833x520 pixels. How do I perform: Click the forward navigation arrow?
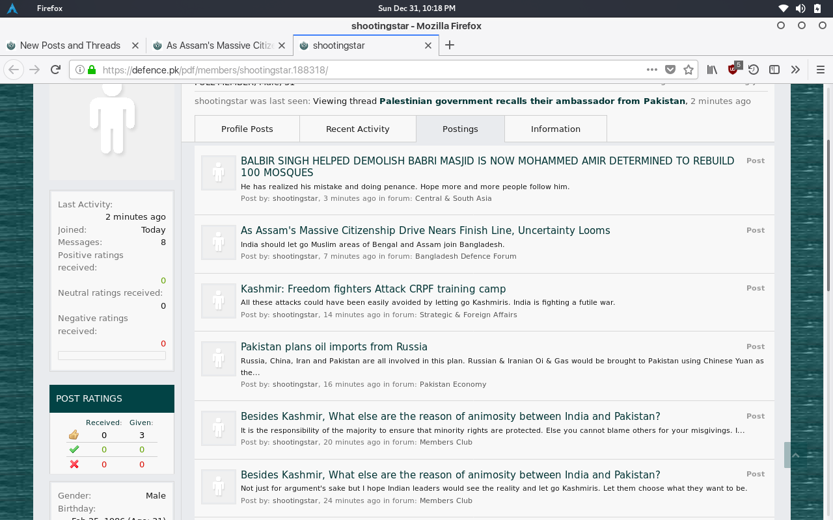pos(35,70)
